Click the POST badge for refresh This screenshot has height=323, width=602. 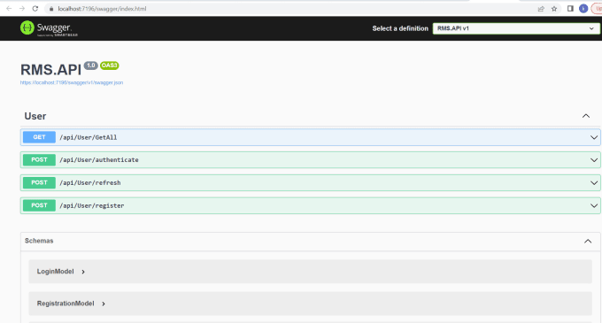[39, 182]
